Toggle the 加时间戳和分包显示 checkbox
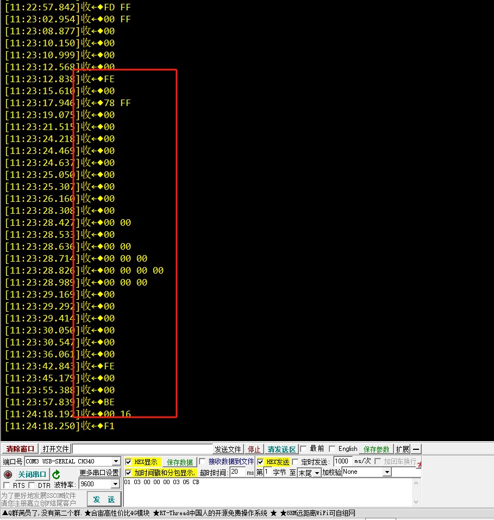 click(129, 473)
